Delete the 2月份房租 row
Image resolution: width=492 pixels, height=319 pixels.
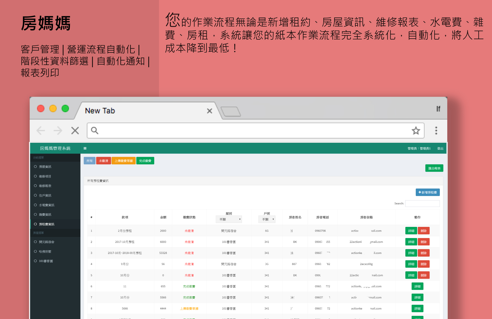click(x=424, y=231)
